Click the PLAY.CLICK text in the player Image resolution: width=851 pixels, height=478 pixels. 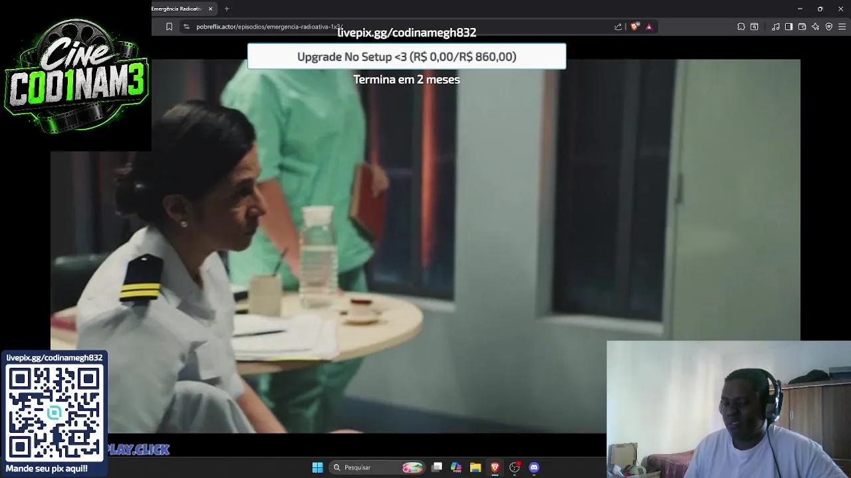click(138, 449)
